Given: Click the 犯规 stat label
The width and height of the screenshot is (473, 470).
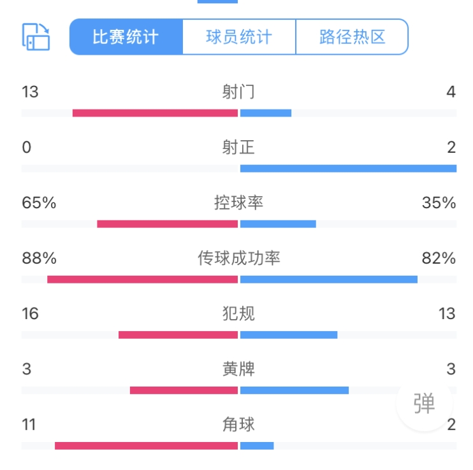Looking at the screenshot, I should point(238,314).
